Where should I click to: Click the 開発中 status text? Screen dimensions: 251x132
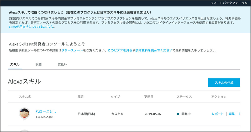coord(186,114)
